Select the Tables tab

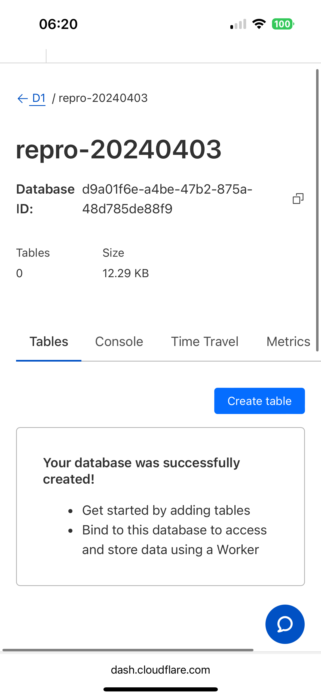49,342
